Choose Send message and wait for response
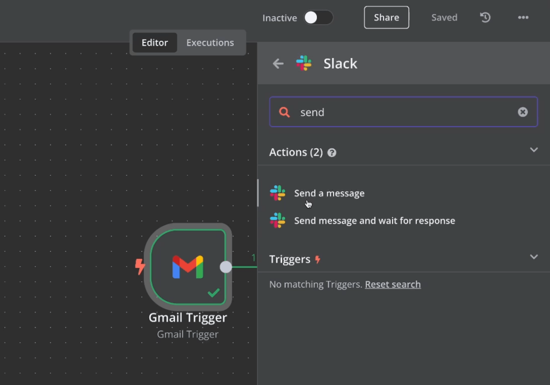The width and height of the screenshot is (550, 385). 374,221
